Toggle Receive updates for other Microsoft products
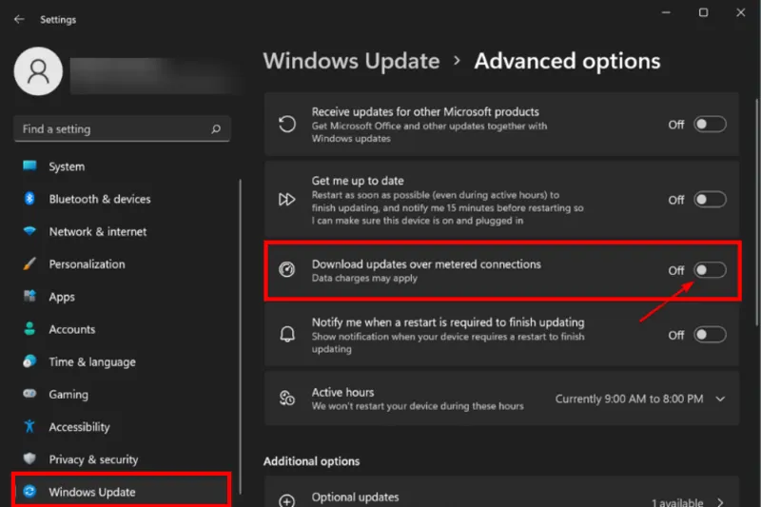The width and height of the screenshot is (761, 507). pos(710,125)
